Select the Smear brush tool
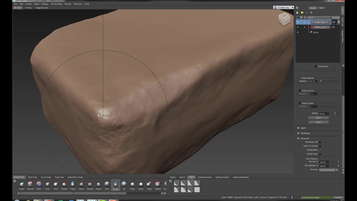This screenshot has height=201, width=357. (x=141, y=185)
